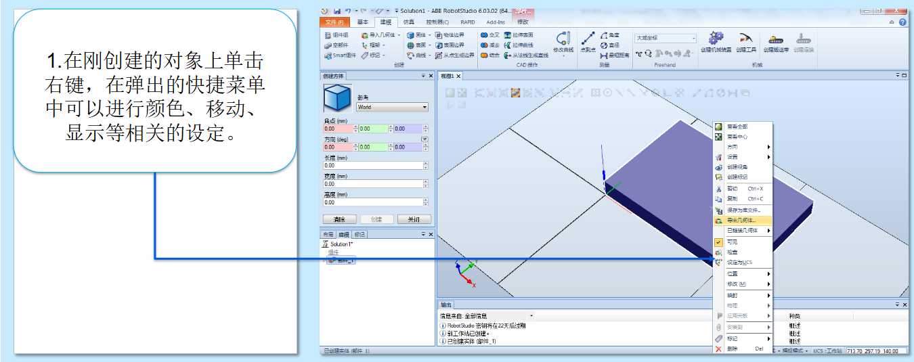
Task: Switch to the 仿真 ribbon tab
Action: 409,22
